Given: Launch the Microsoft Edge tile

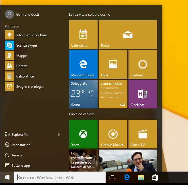Looking at the screenshot, I should click(x=83, y=64).
